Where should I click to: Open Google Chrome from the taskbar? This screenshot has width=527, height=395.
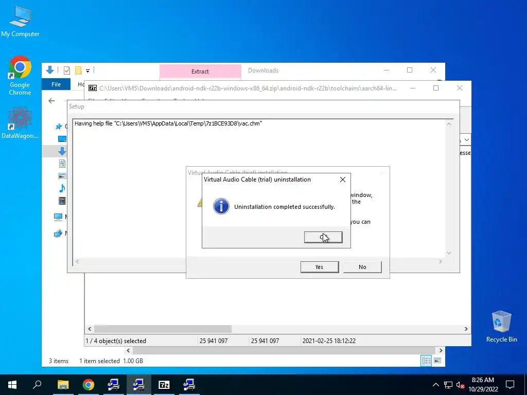point(89,385)
